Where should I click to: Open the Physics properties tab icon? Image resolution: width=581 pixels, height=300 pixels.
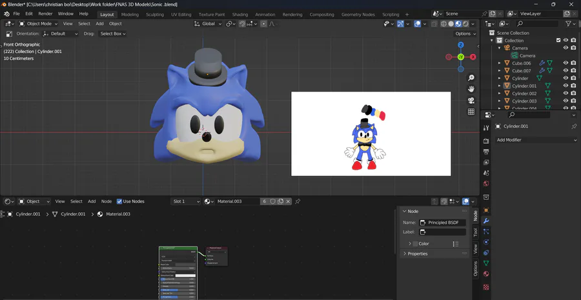click(486, 242)
